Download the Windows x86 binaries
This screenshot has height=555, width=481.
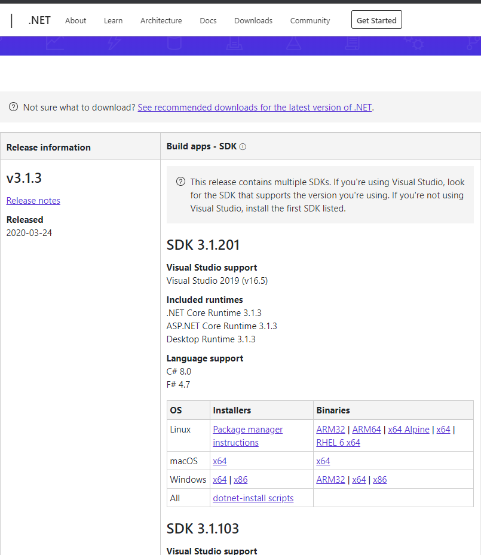(380, 479)
